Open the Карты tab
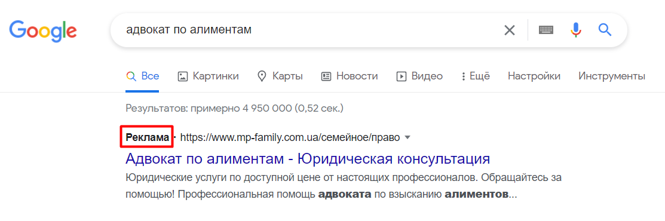665x221 pixels. (280, 76)
